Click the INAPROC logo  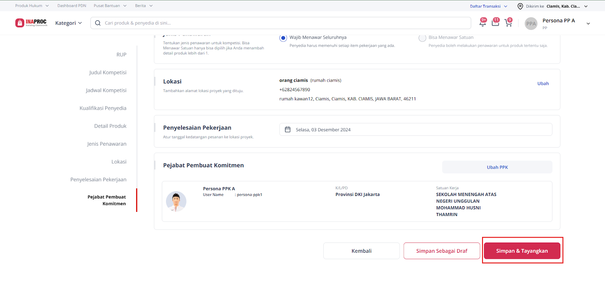point(31,23)
